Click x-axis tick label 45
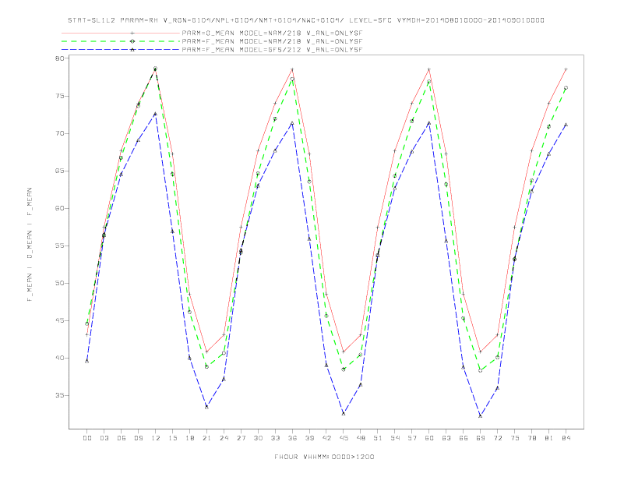Image resolution: width=617 pixels, height=477 pixels. pos(344,438)
